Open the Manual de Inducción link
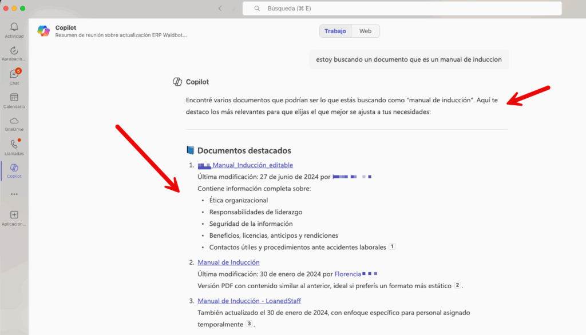Viewport: 586px width, 335px height. pos(228,262)
